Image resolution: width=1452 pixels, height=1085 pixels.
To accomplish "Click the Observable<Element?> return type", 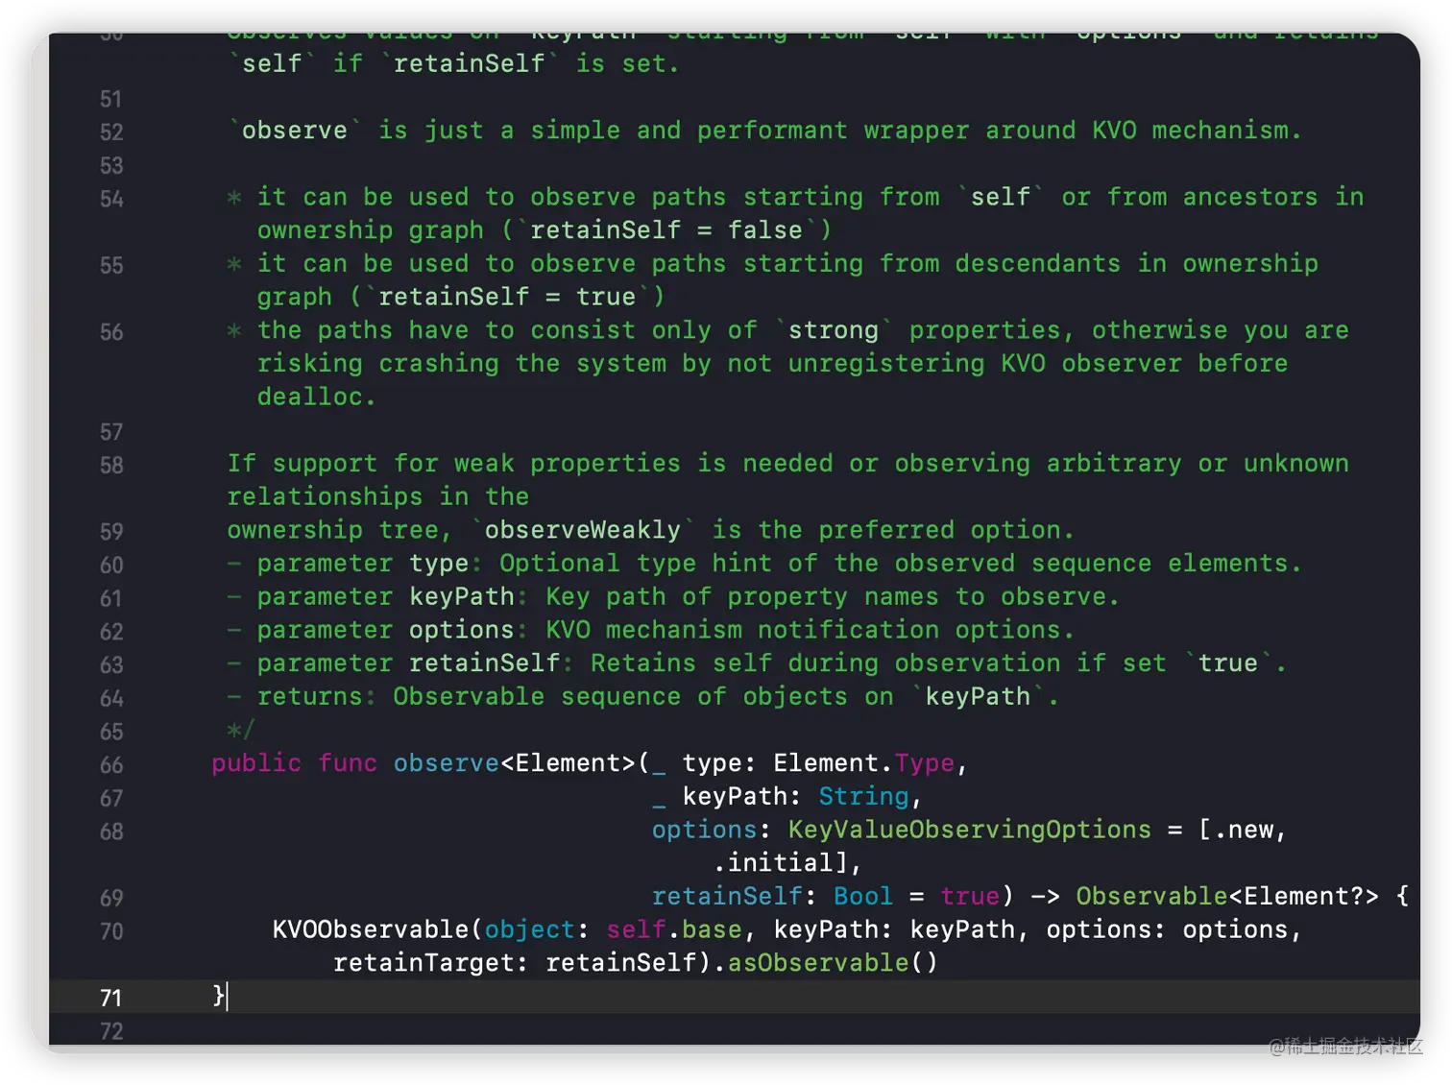I will pyautogui.click(x=1226, y=896).
